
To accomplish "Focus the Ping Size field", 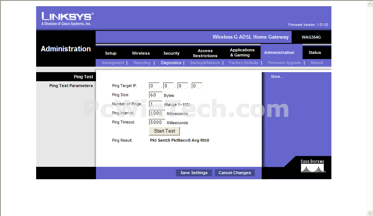I will point(155,95).
